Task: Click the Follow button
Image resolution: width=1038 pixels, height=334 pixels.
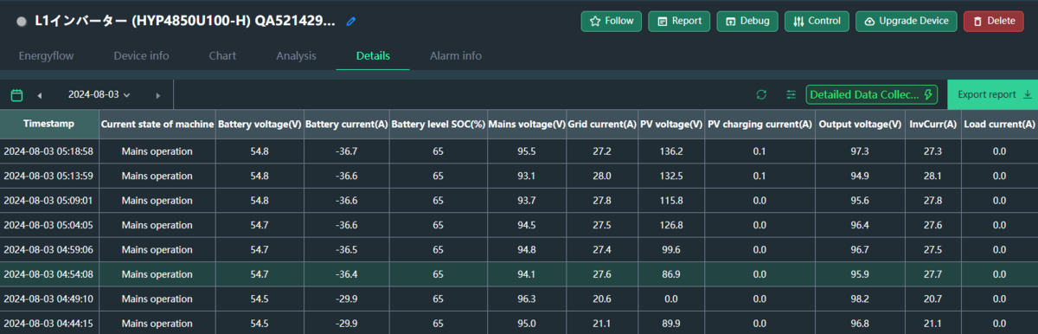Action: 612,21
